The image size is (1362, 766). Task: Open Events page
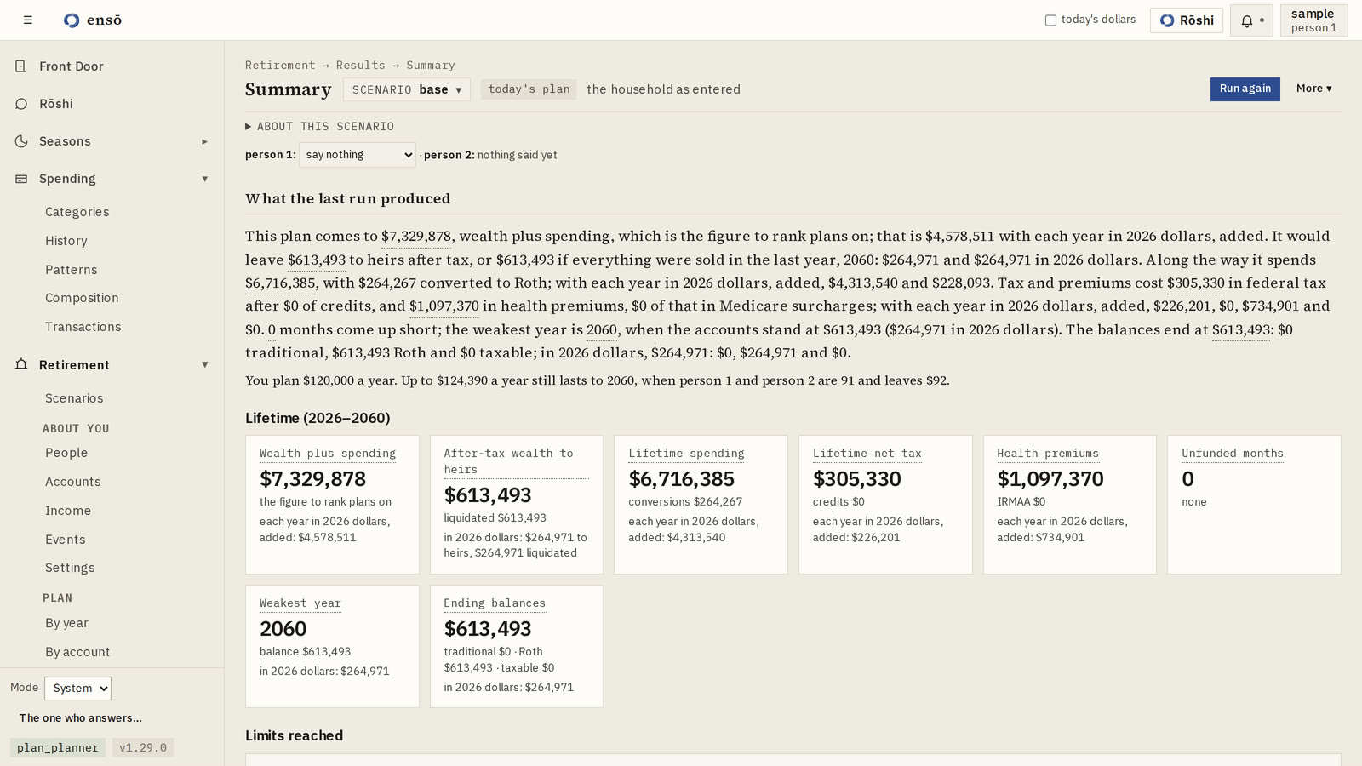(66, 540)
